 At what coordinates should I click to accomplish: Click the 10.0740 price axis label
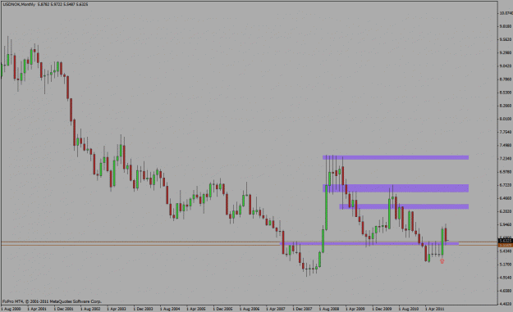coord(506,13)
